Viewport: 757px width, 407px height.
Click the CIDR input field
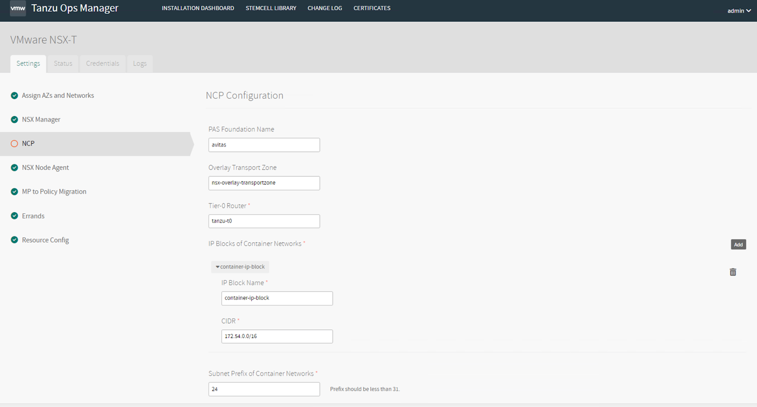click(x=277, y=336)
